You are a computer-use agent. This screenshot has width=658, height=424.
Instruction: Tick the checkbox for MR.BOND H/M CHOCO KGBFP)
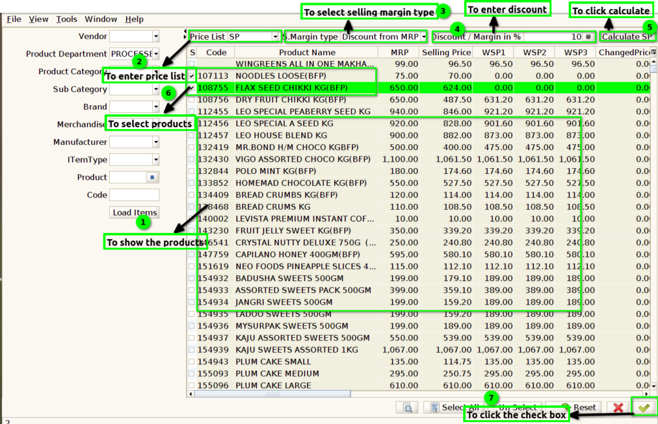[x=191, y=148]
